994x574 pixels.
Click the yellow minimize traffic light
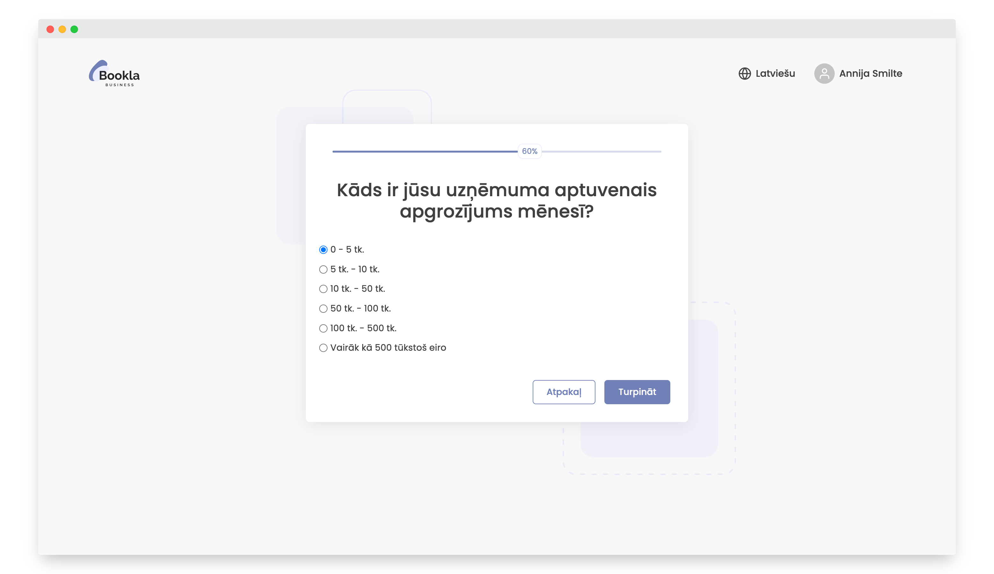(62, 29)
